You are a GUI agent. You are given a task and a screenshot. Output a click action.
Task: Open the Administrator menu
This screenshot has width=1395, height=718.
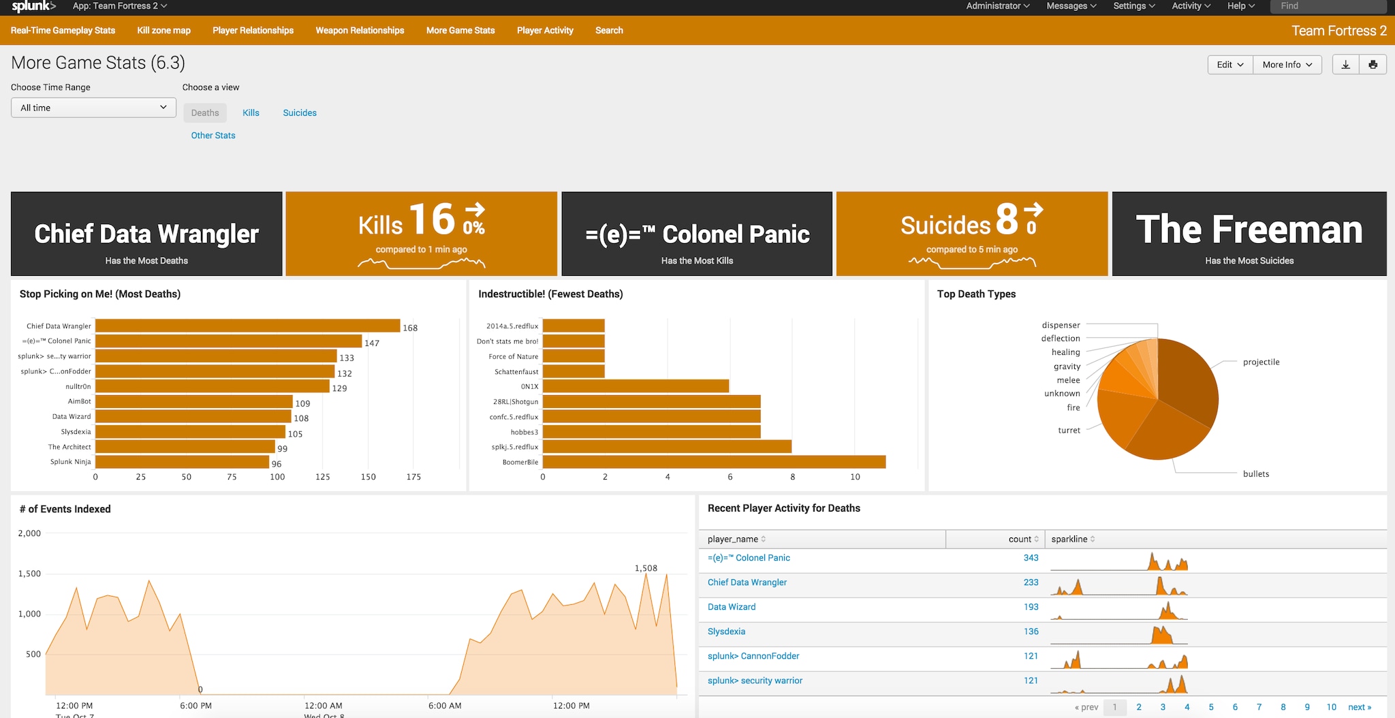coord(998,6)
